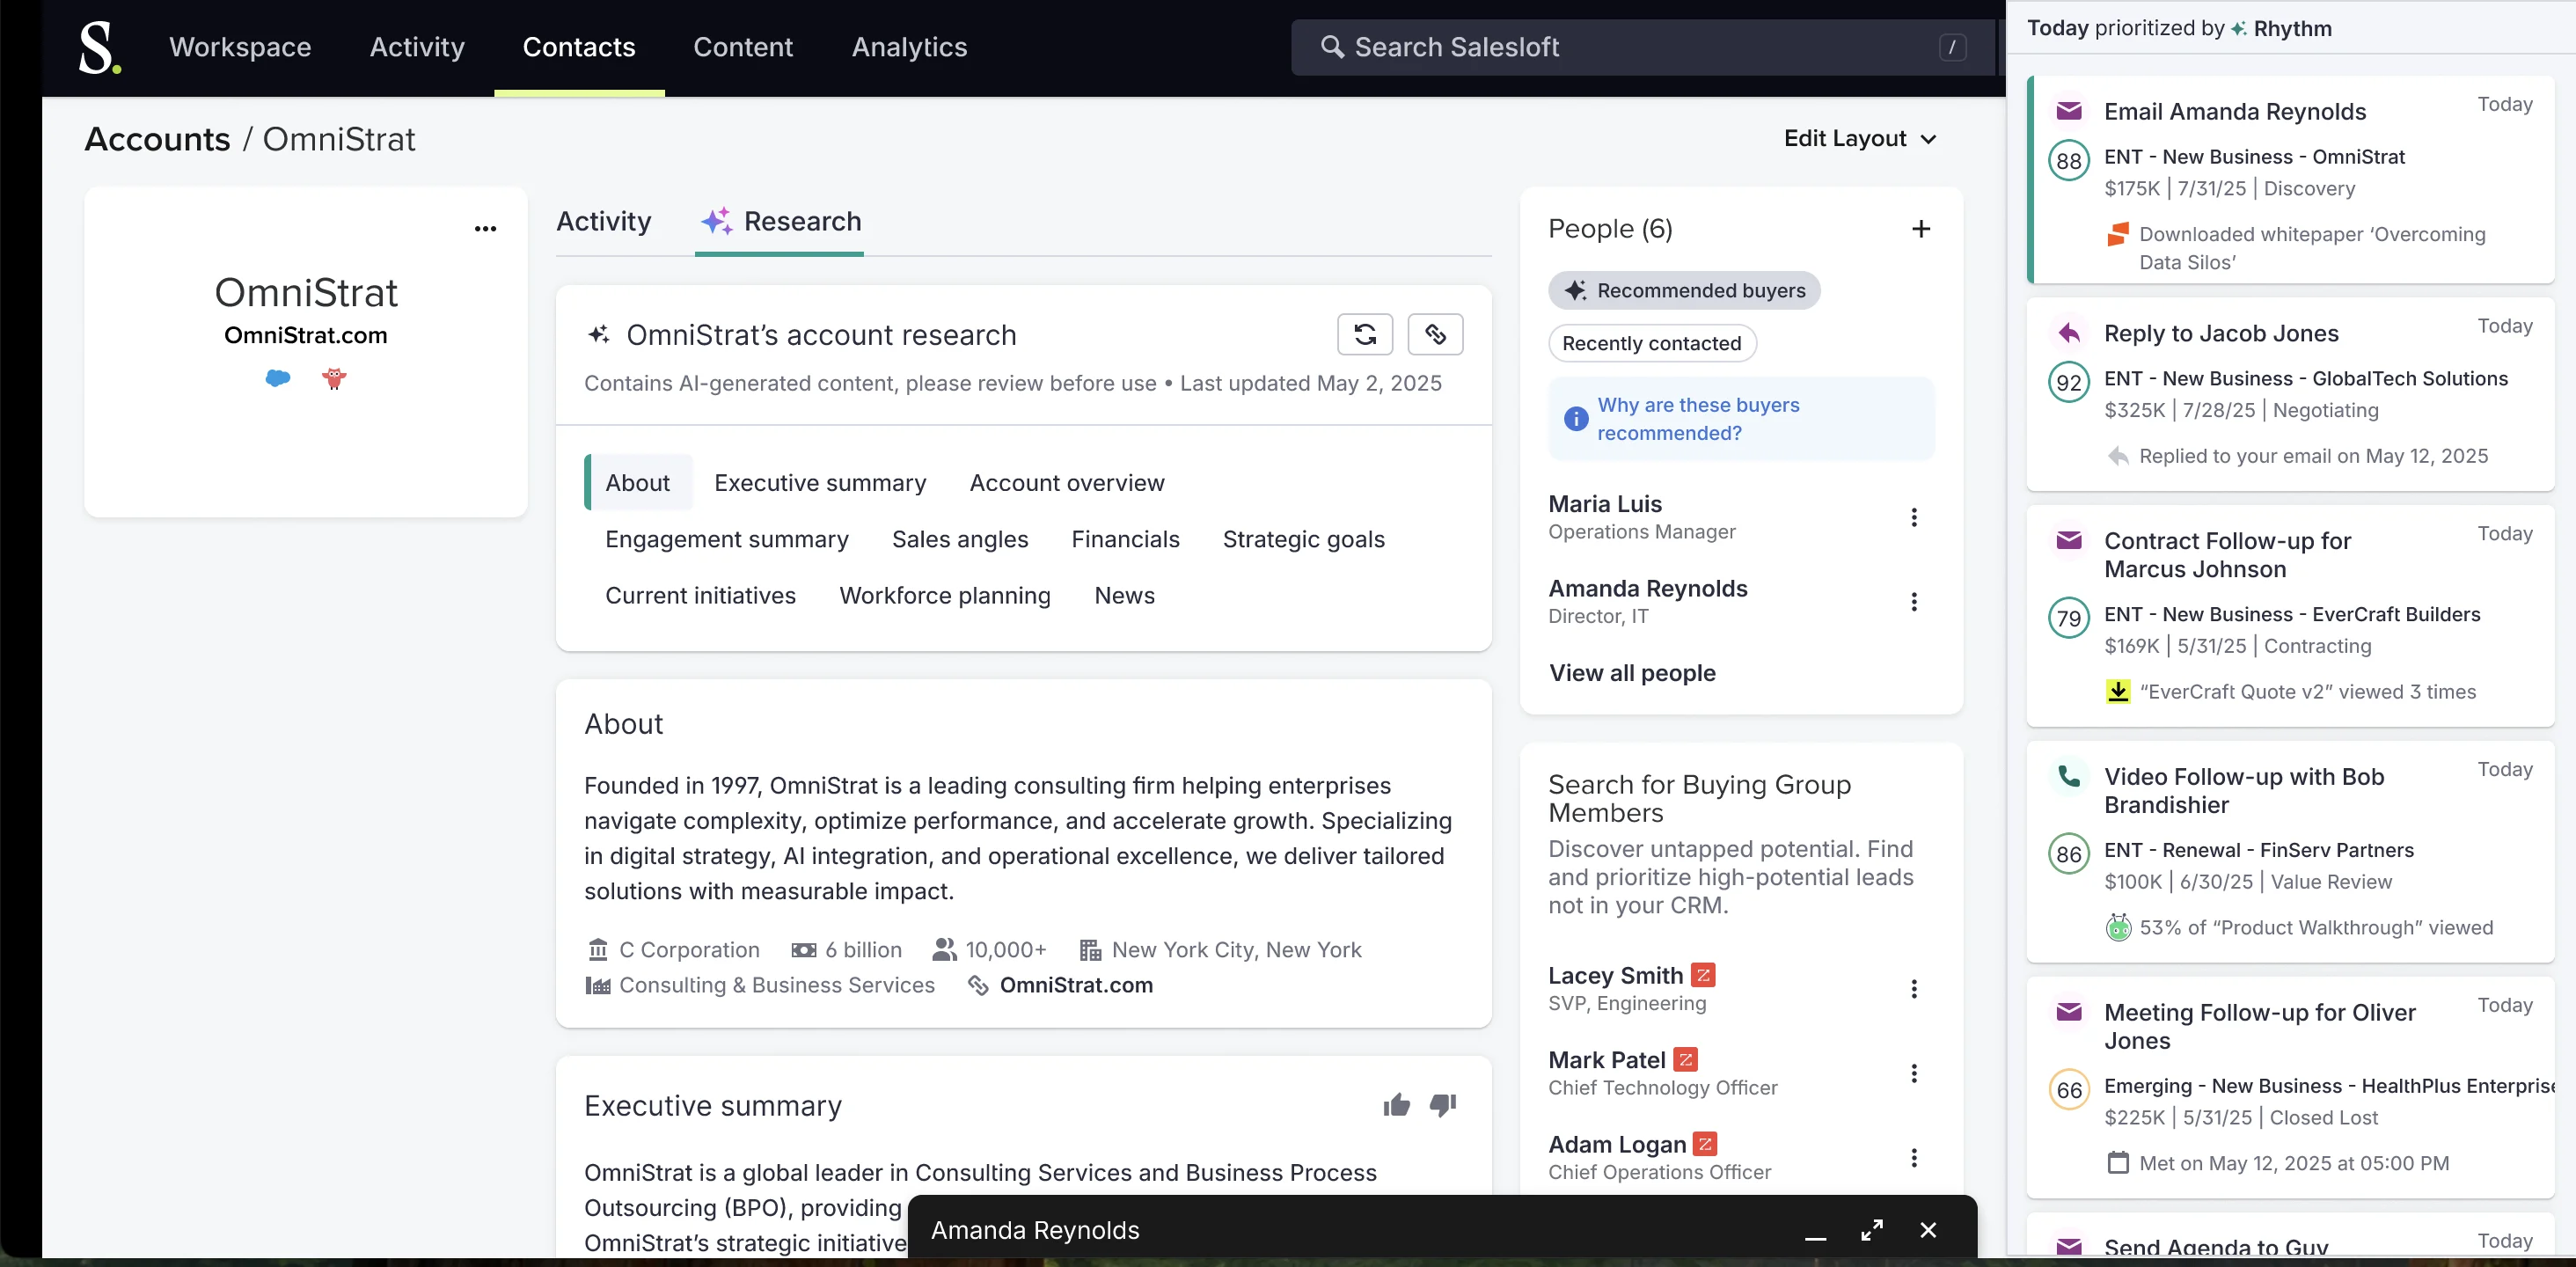The image size is (2576, 1267).
Task: Click 'New York City, New York' location
Action: click(1236, 950)
